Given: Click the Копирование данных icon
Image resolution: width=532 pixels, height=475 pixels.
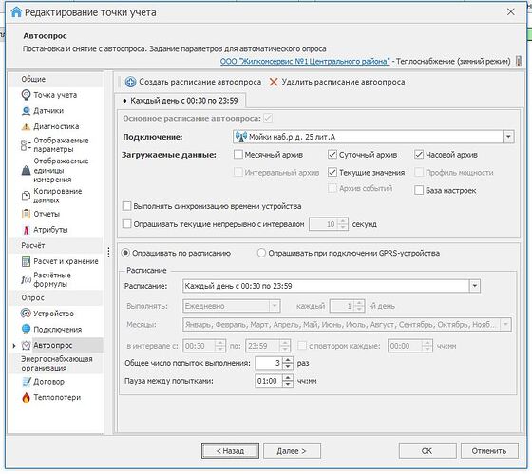Looking at the screenshot, I should coord(26,196).
